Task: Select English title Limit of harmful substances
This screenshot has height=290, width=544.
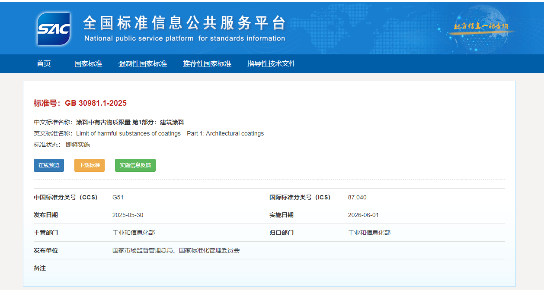Action: point(170,133)
